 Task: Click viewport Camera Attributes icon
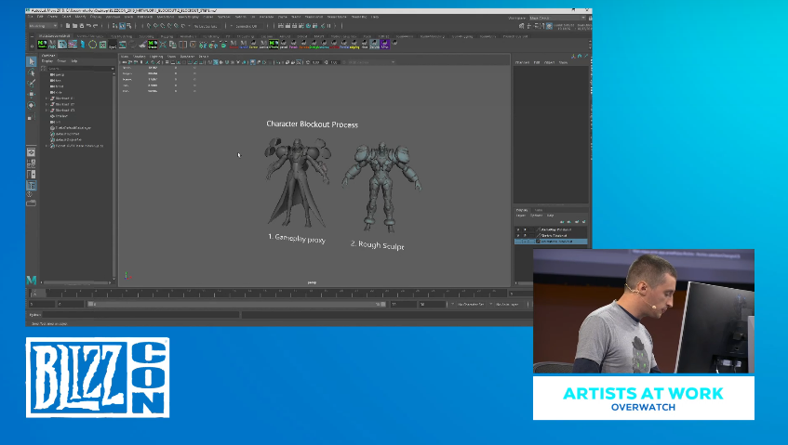tap(136, 62)
